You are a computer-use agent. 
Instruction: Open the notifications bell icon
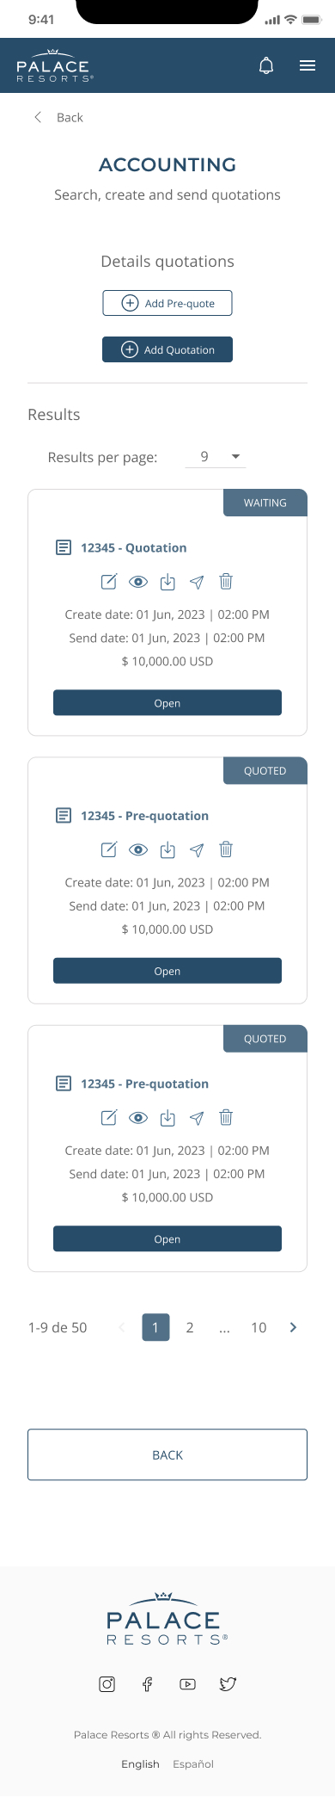(x=266, y=65)
